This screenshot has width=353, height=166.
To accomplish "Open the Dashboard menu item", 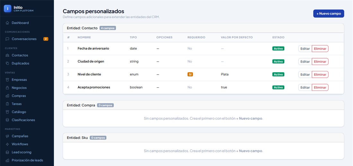I will (x=27, y=23).
